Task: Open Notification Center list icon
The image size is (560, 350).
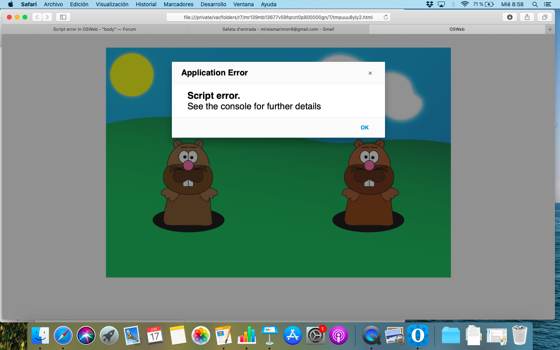Action: pyautogui.click(x=548, y=4)
